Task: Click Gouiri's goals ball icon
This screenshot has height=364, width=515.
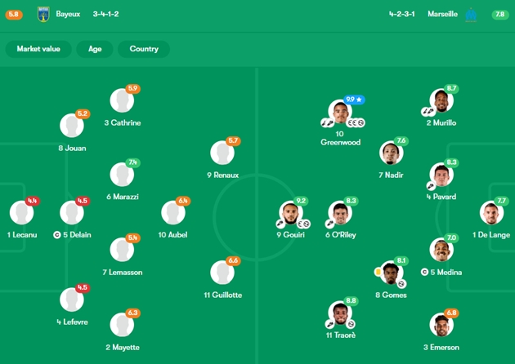Action: pos(303,224)
